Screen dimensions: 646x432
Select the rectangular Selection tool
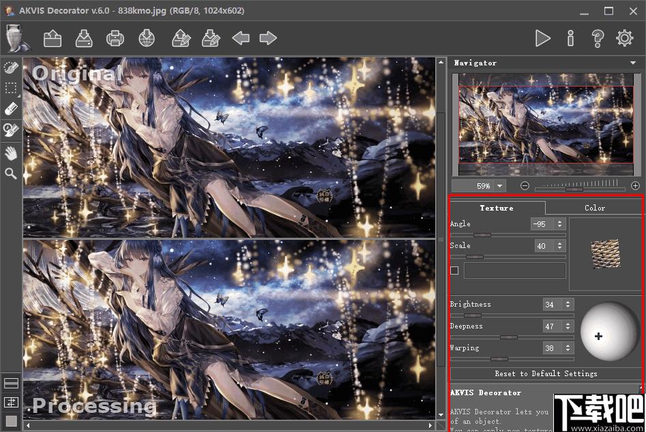[x=11, y=89]
